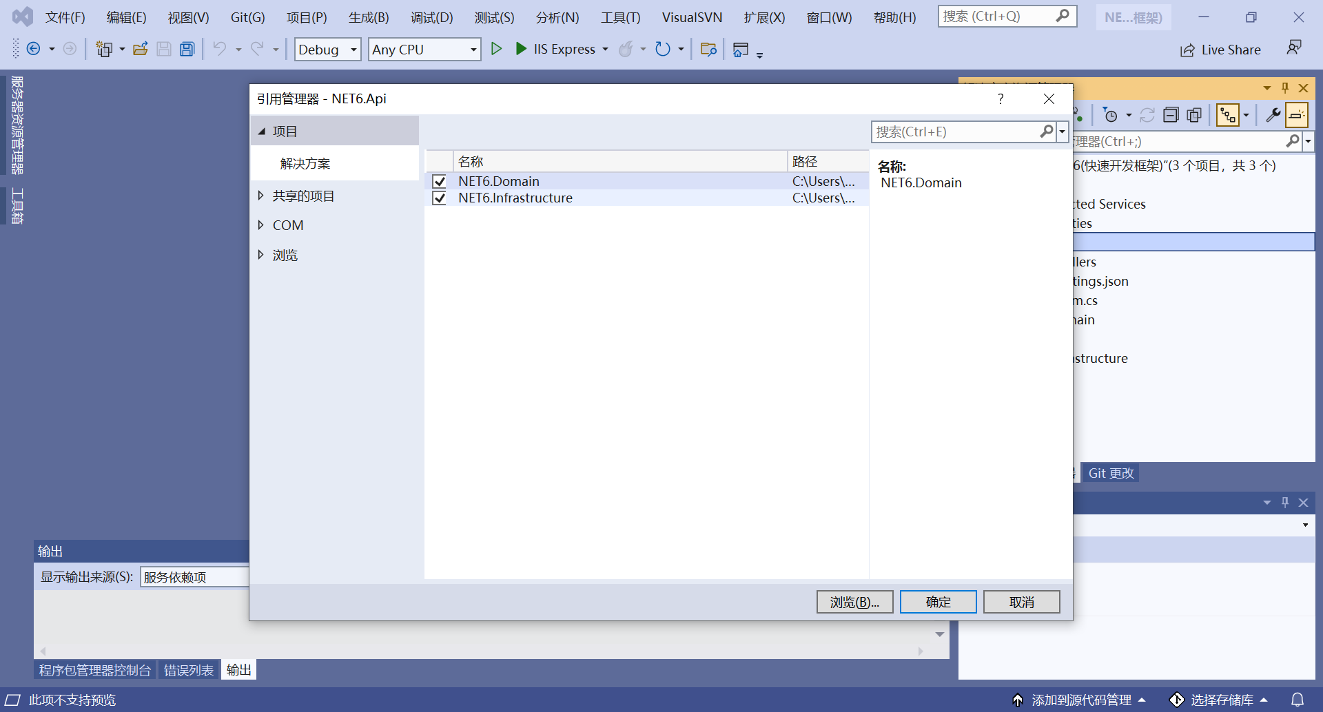Viewport: 1323px width, 712px height.
Task: Click the Redo arrow icon
Action: coord(257,49)
